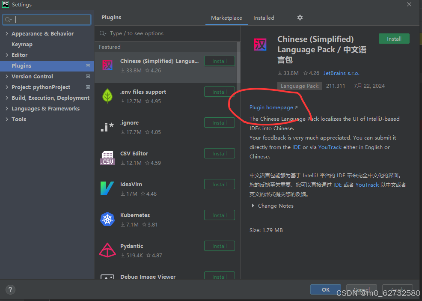
Task: Switch to the Installed tab
Action: click(x=264, y=18)
